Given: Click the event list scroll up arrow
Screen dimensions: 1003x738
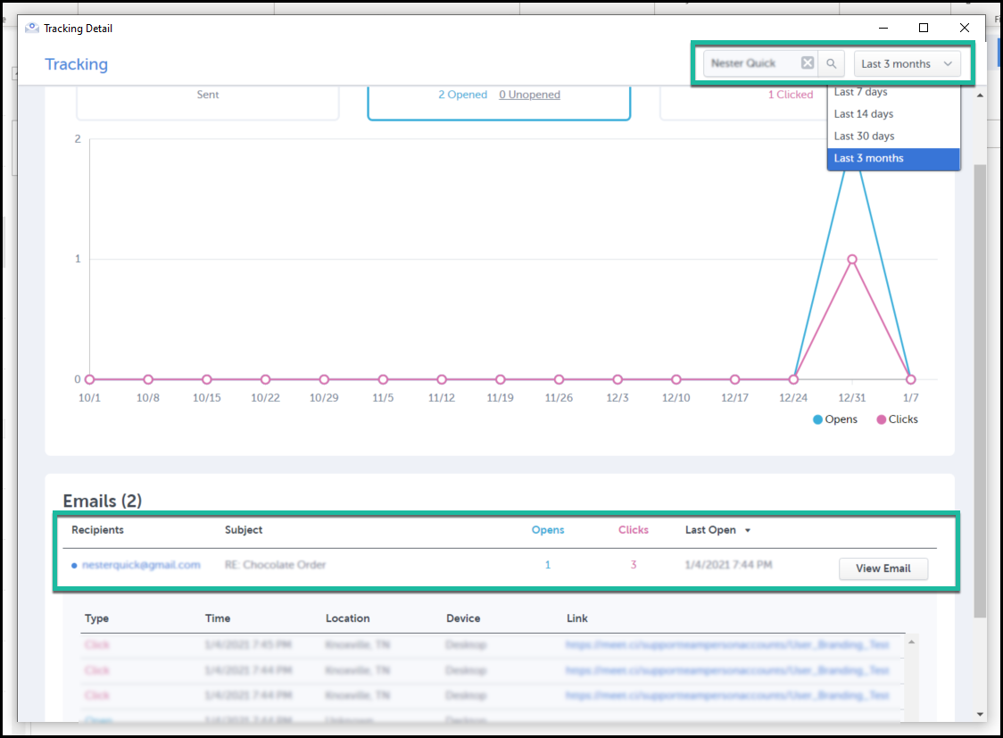Looking at the screenshot, I should (x=911, y=643).
